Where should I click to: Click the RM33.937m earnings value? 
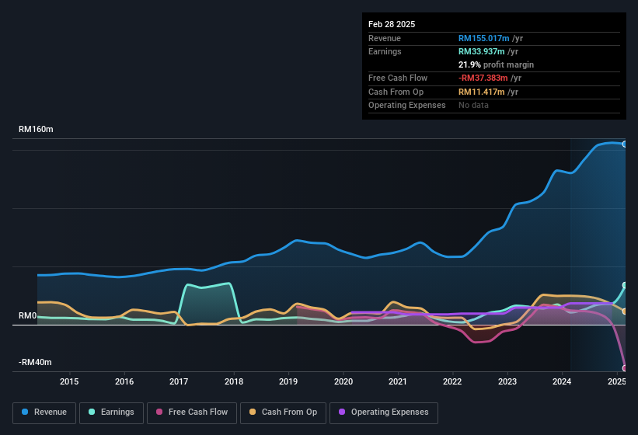click(x=481, y=51)
